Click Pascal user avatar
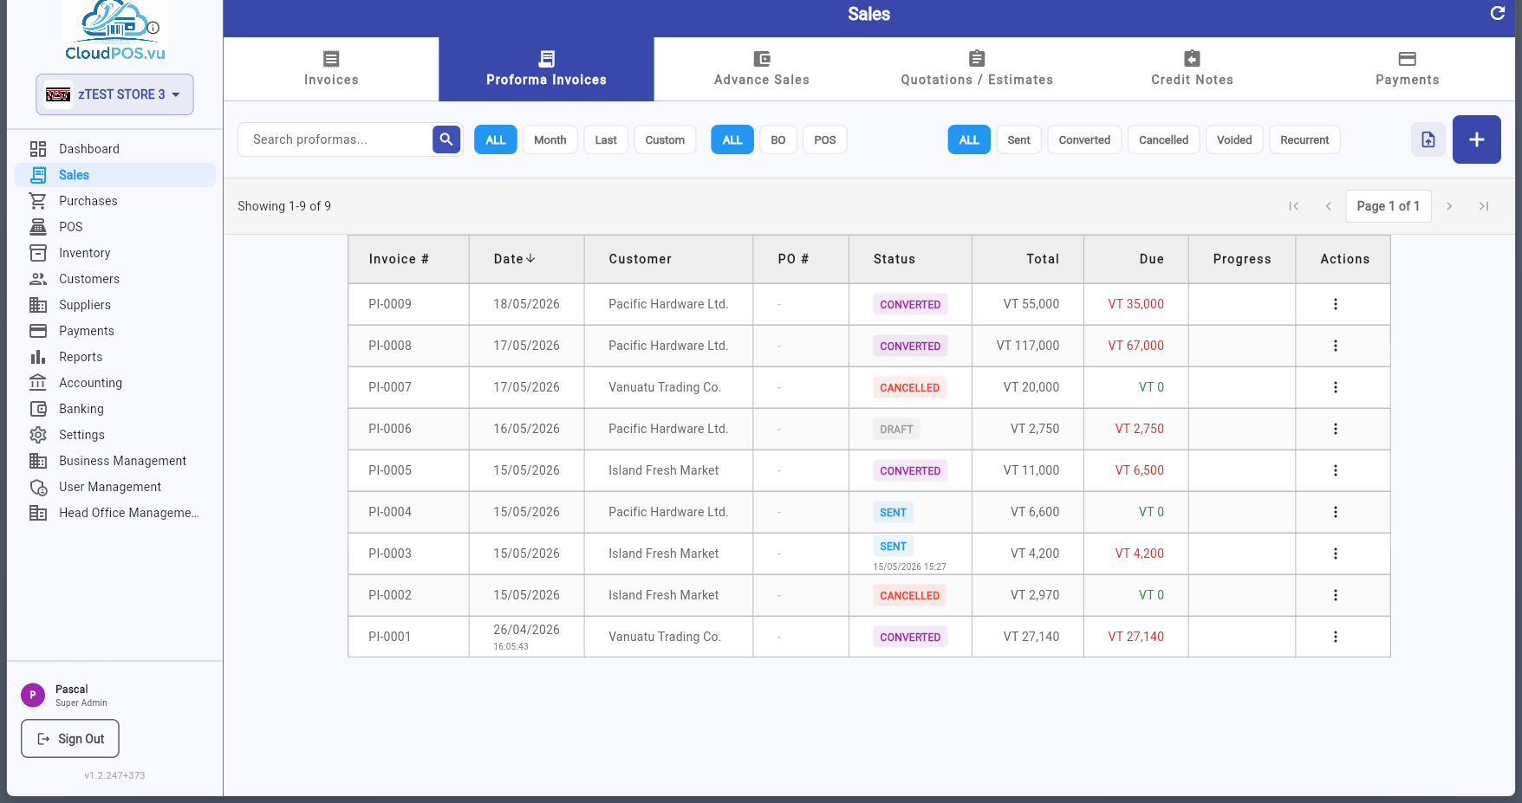Image resolution: width=1522 pixels, height=803 pixels. click(x=33, y=695)
